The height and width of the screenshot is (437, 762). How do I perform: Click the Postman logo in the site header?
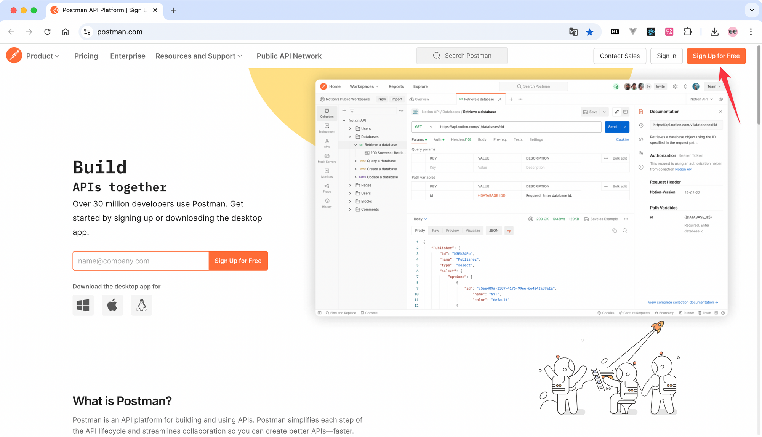click(x=14, y=56)
